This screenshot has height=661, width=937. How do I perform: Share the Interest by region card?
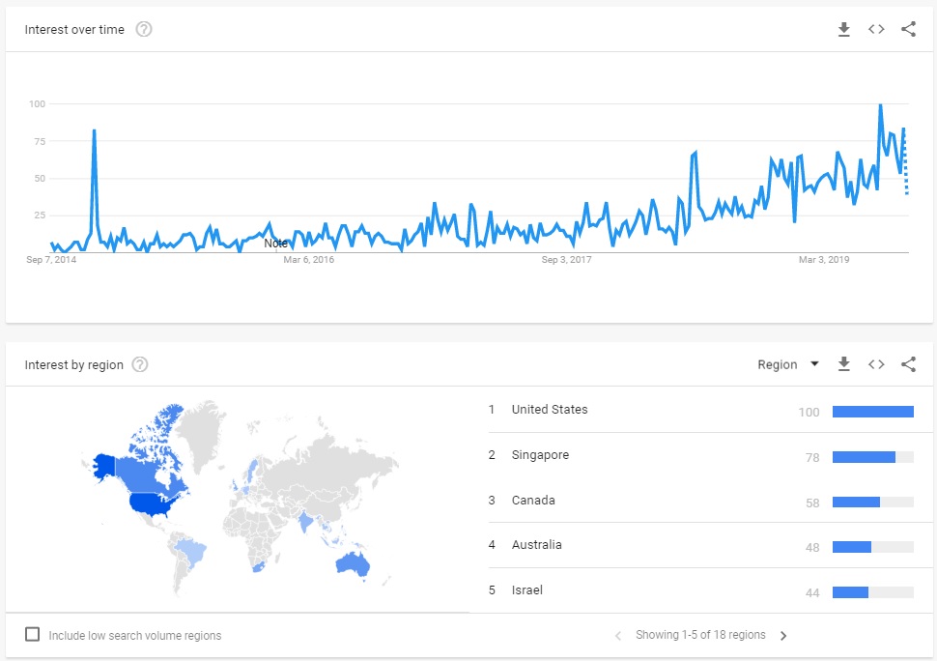[908, 364]
